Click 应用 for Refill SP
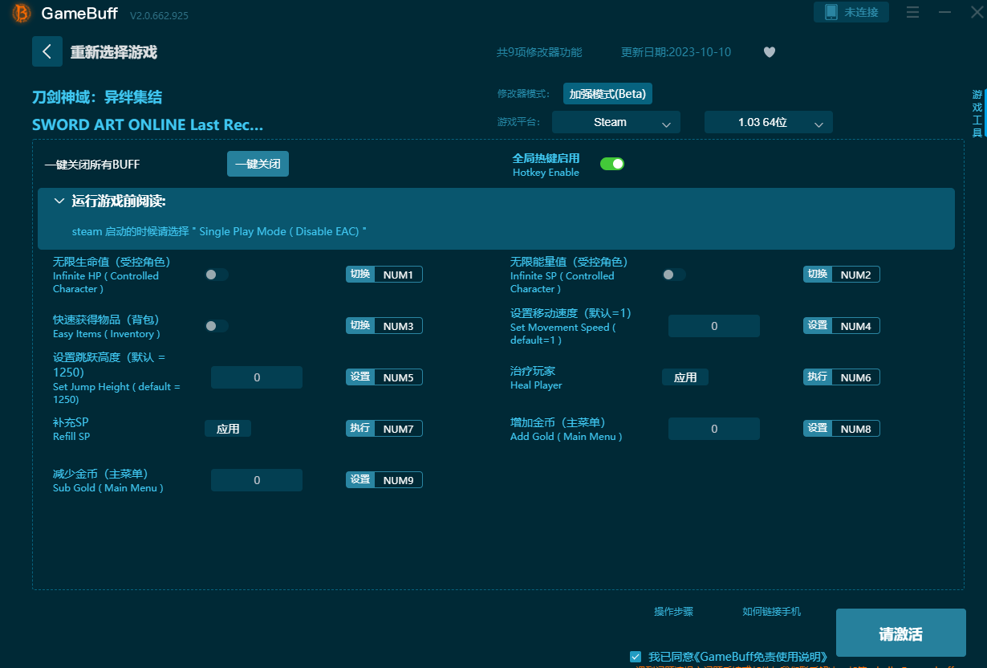 tap(228, 429)
